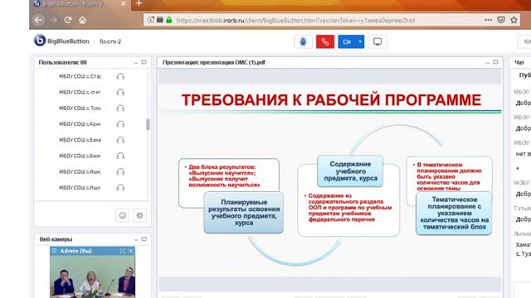Select user МБОУ СОШ с.Бака in list

80,140
